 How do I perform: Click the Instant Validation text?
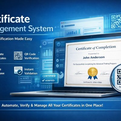(x=31, y=71)
